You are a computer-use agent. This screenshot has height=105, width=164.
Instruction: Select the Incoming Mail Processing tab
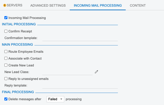(x=98, y=5)
